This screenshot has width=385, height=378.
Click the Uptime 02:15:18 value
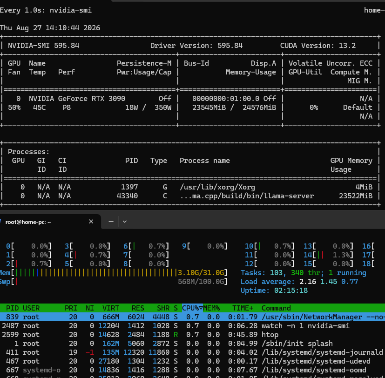click(x=290, y=290)
